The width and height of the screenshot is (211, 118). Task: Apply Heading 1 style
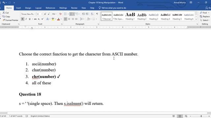point(130,16)
